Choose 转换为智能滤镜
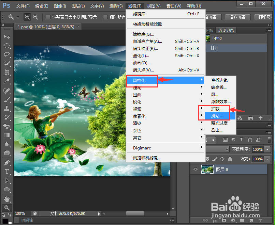Viewport: 275px width, 225px height. [x=165, y=24]
